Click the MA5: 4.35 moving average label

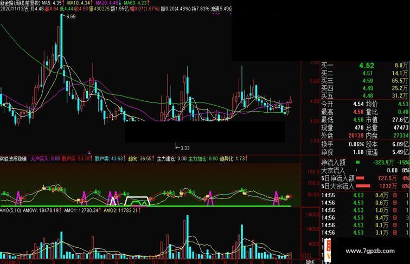pyautogui.click(x=52, y=3)
